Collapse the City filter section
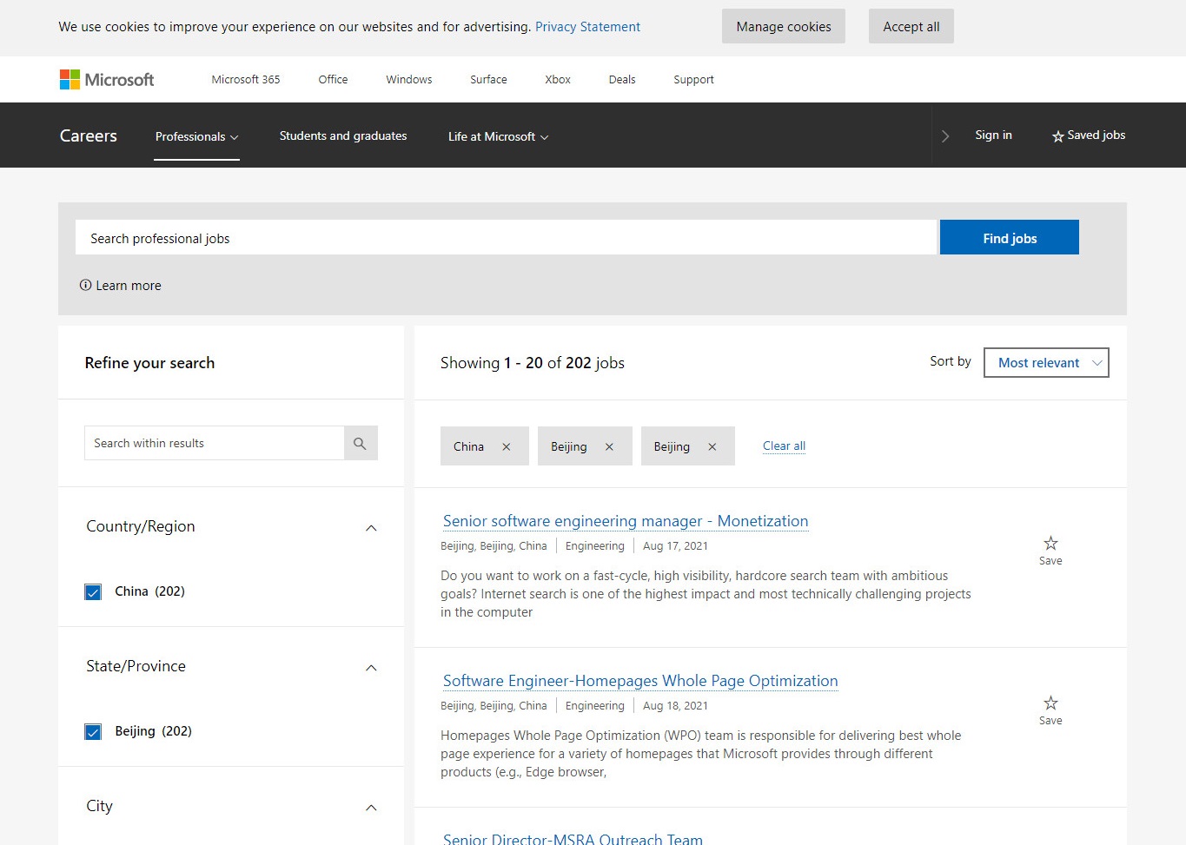Image resolution: width=1186 pixels, height=845 pixels. [x=371, y=808]
